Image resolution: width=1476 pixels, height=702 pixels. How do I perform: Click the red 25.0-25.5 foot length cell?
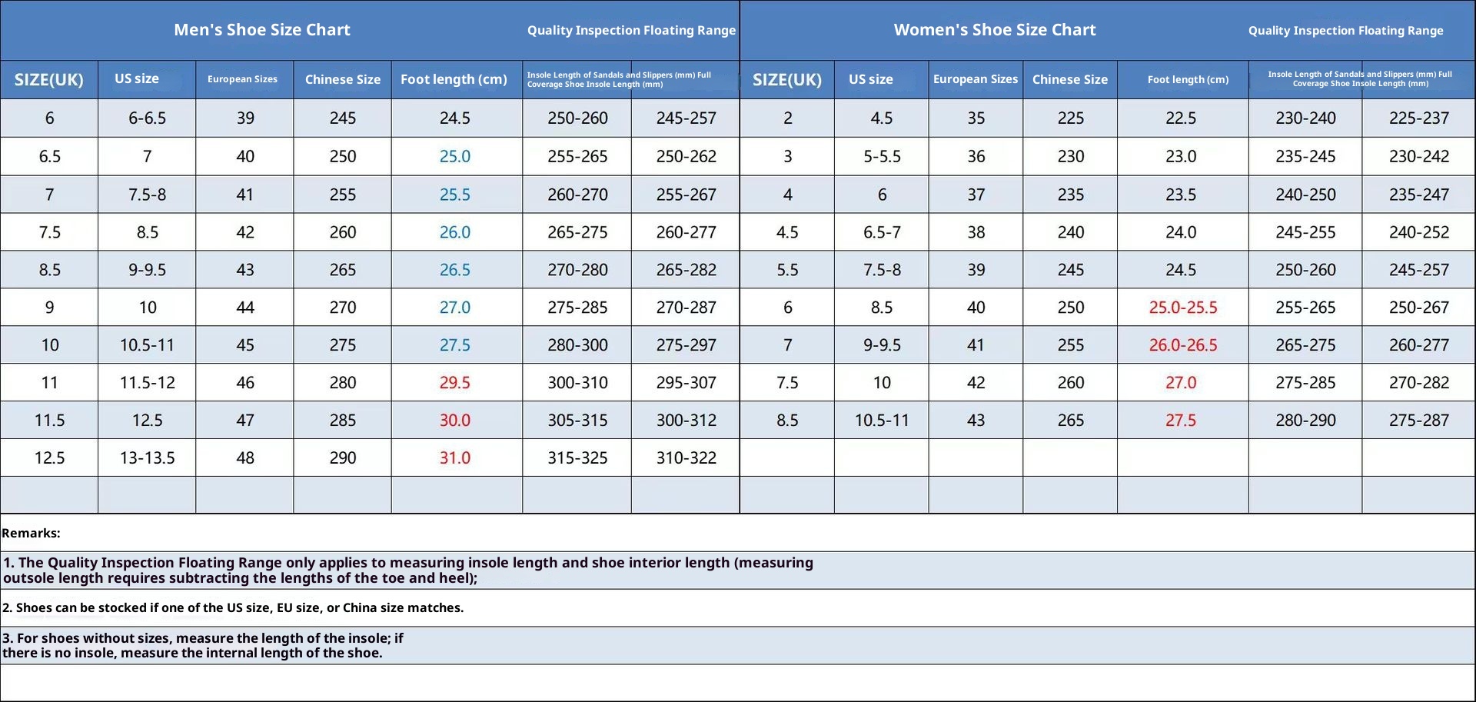(1182, 308)
